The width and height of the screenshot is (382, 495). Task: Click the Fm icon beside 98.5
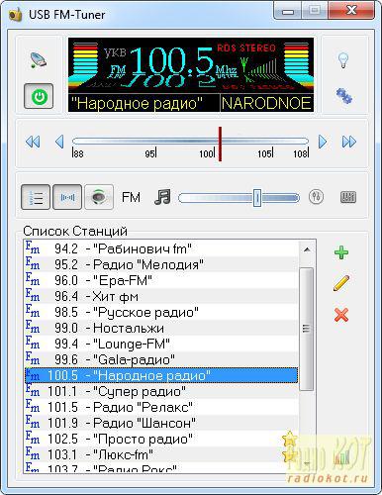point(33,311)
